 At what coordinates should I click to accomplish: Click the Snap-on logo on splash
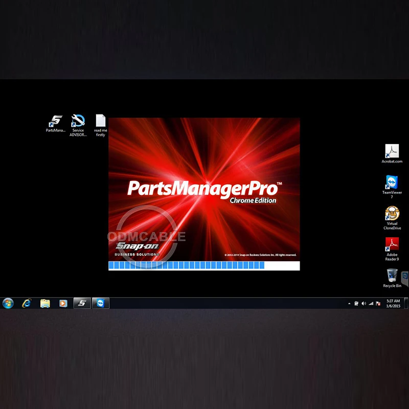tap(137, 246)
